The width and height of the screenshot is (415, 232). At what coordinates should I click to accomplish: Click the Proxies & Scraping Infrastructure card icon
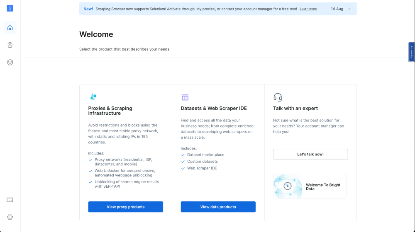pyautogui.click(x=93, y=97)
